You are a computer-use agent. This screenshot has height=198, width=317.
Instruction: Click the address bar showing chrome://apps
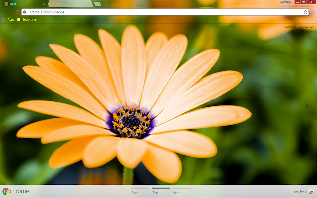[165, 12]
